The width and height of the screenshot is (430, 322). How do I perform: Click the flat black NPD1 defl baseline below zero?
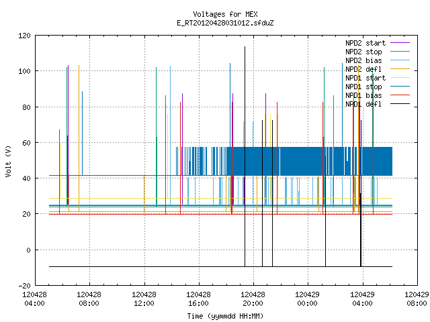(x=221, y=266)
